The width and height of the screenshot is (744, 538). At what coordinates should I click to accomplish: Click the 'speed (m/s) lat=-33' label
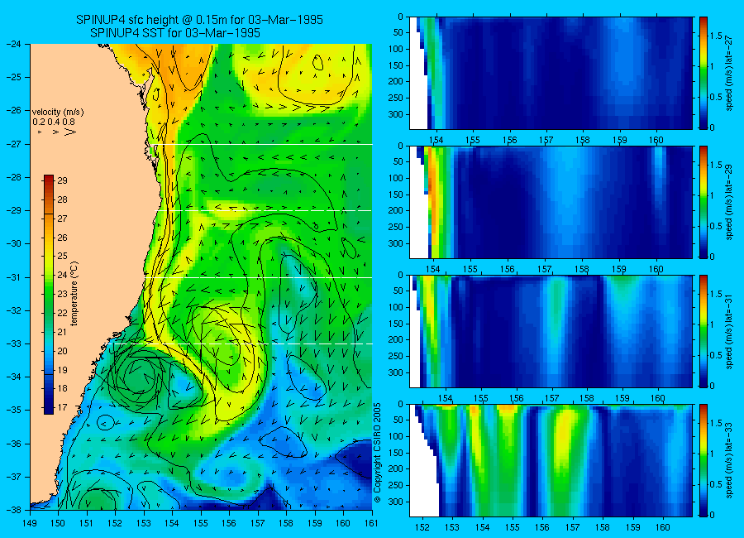[729, 460]
